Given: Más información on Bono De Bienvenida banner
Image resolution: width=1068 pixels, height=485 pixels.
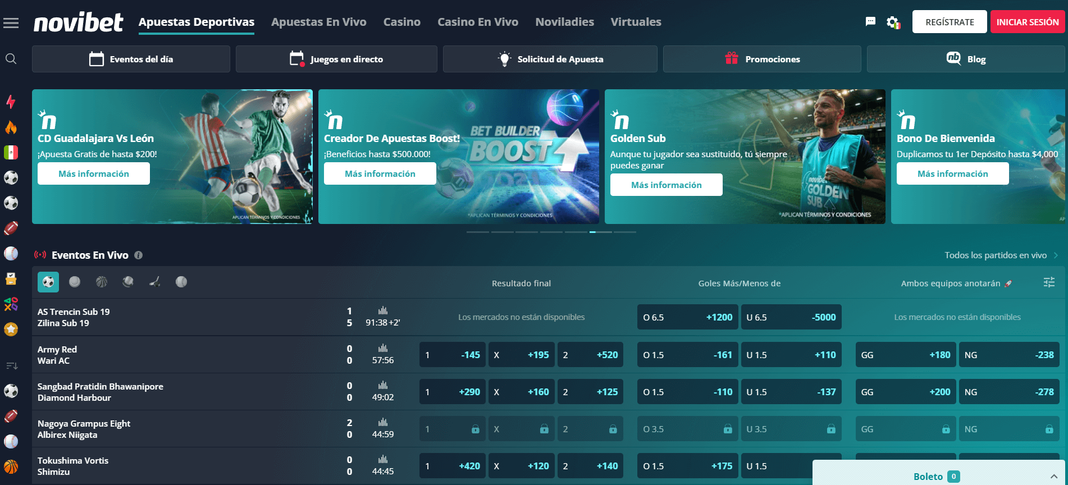Looking at the screenshot, I should (x=953, y=173).
